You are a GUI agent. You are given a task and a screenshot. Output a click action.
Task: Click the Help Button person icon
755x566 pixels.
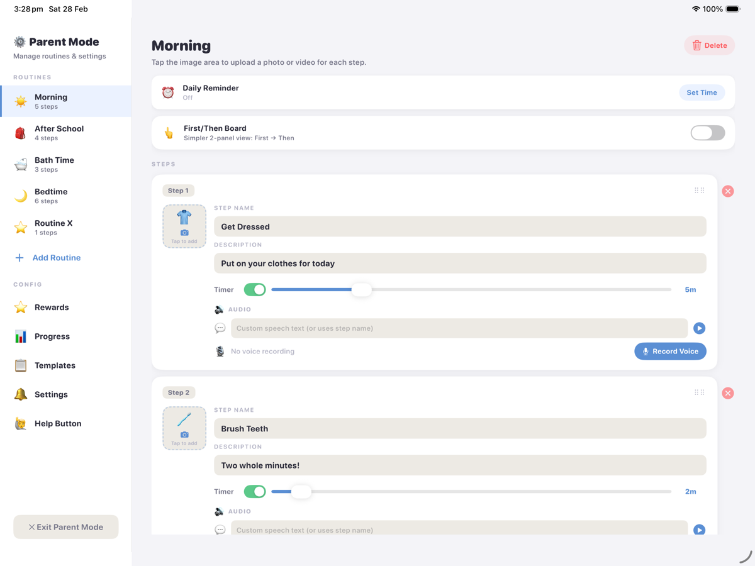[21, 423]
